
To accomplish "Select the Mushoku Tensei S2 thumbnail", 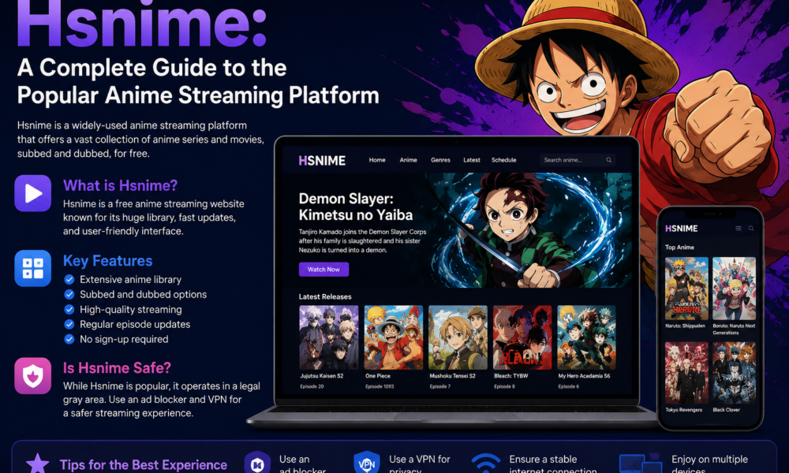I will (458, 337).
